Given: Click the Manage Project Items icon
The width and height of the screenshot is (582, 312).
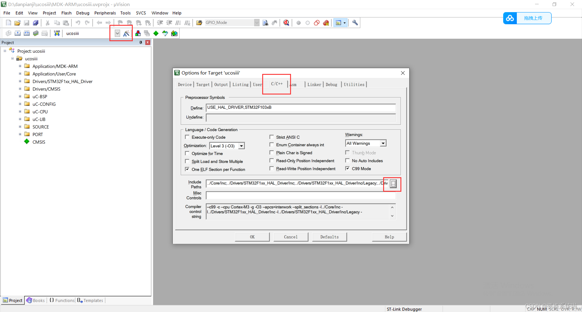Looking at the screenshot, I should 138,33.
